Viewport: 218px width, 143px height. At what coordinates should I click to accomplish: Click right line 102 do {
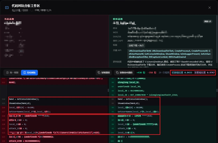tap(120, 141)
